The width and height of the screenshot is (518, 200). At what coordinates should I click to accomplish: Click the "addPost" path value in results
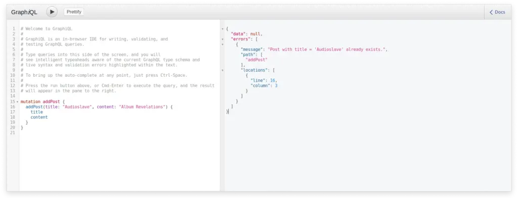(x=256, y=60)
